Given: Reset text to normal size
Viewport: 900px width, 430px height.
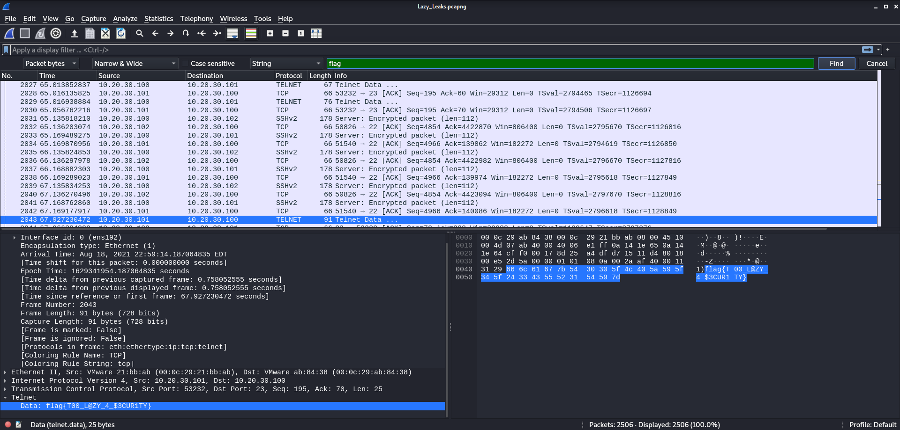Looking at the screenshot, I should (x=301, y=33).
